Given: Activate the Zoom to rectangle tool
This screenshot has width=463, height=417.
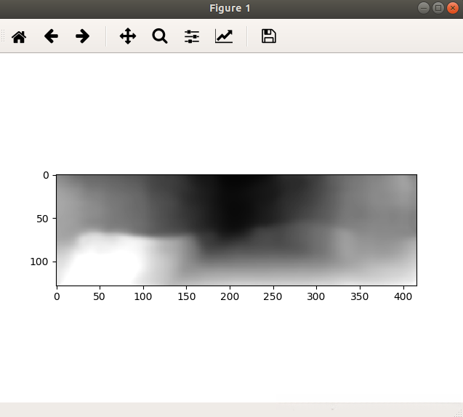Looking at the screenshot, I should (x=160, y=36).
